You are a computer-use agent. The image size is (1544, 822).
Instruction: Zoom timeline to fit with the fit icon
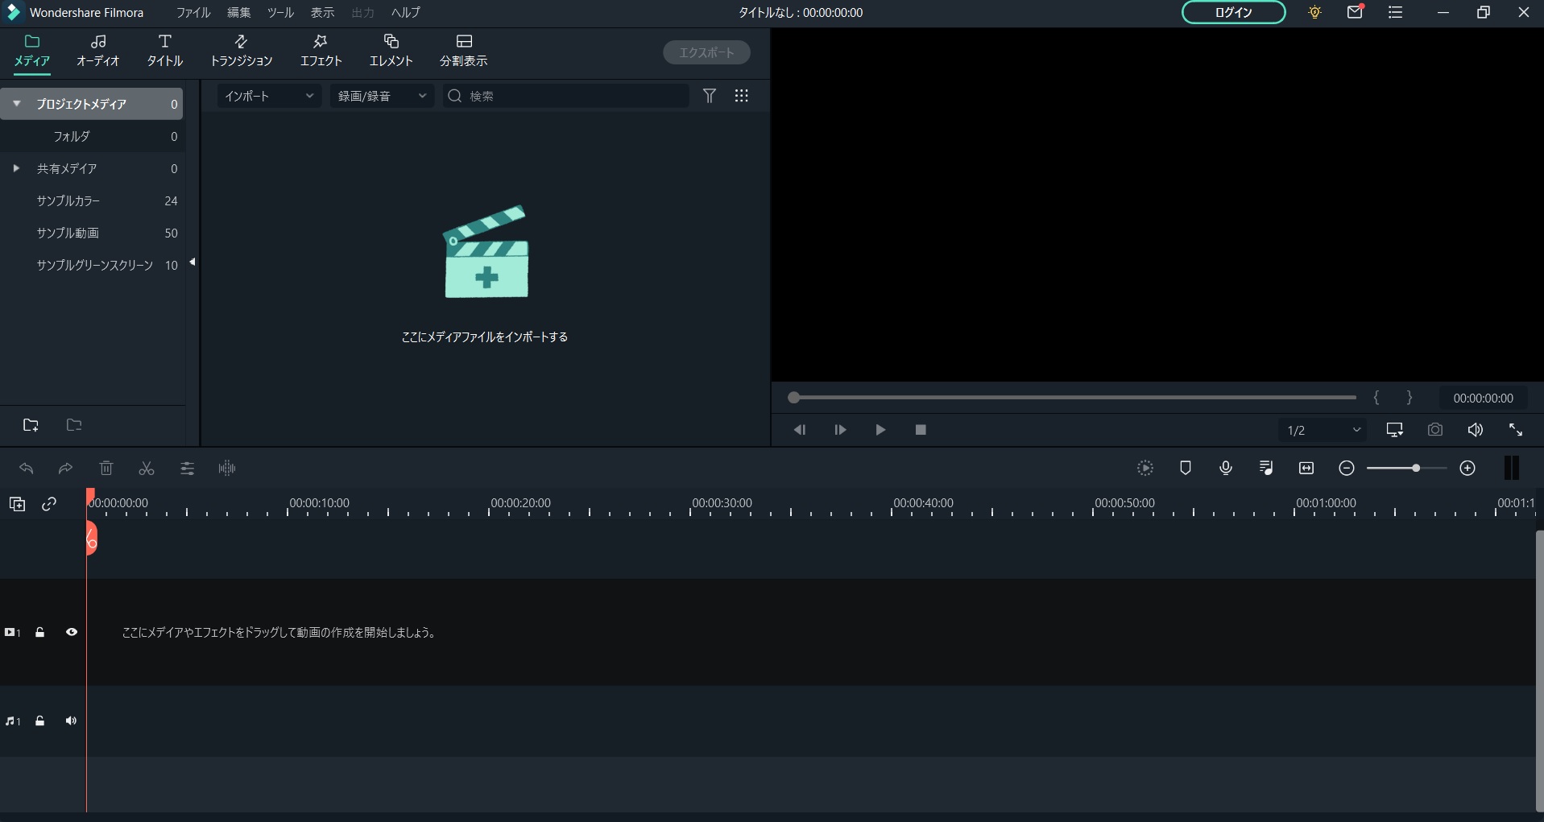tap(1306, 468)
